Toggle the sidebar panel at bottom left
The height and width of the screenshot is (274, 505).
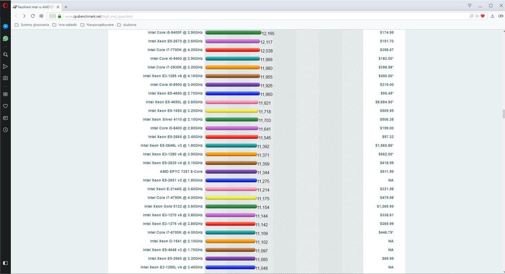pos(5,263)
